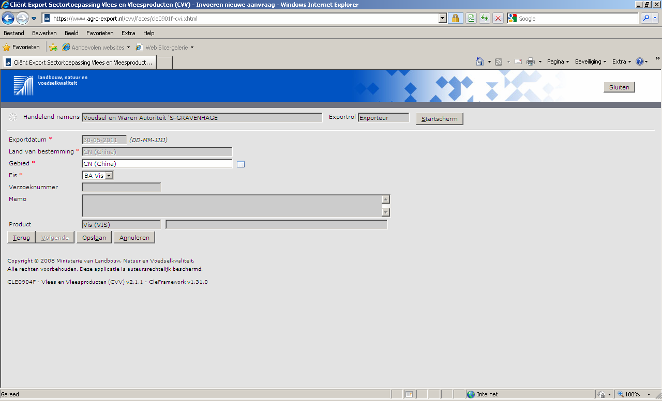
Task: Click the Terug button
Action: (x=21, y=238)
